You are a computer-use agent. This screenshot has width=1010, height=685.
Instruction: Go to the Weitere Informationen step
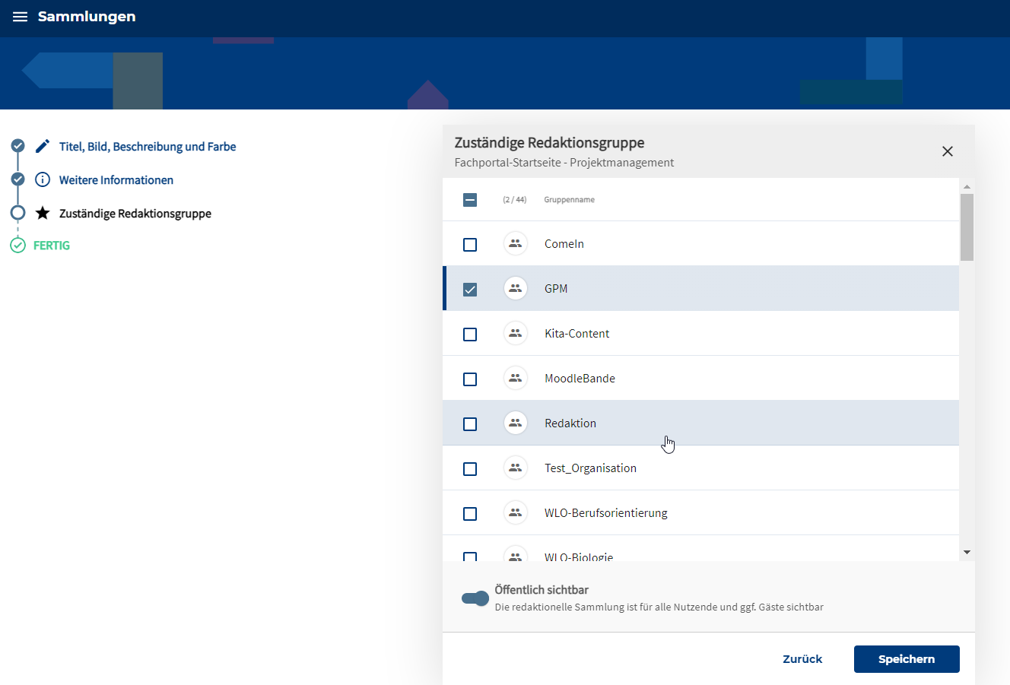(116, 180)
